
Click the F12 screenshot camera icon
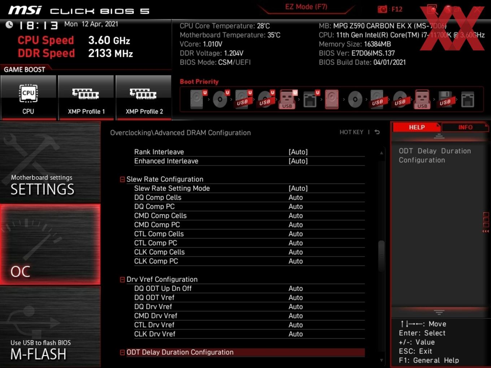[382, 9]
